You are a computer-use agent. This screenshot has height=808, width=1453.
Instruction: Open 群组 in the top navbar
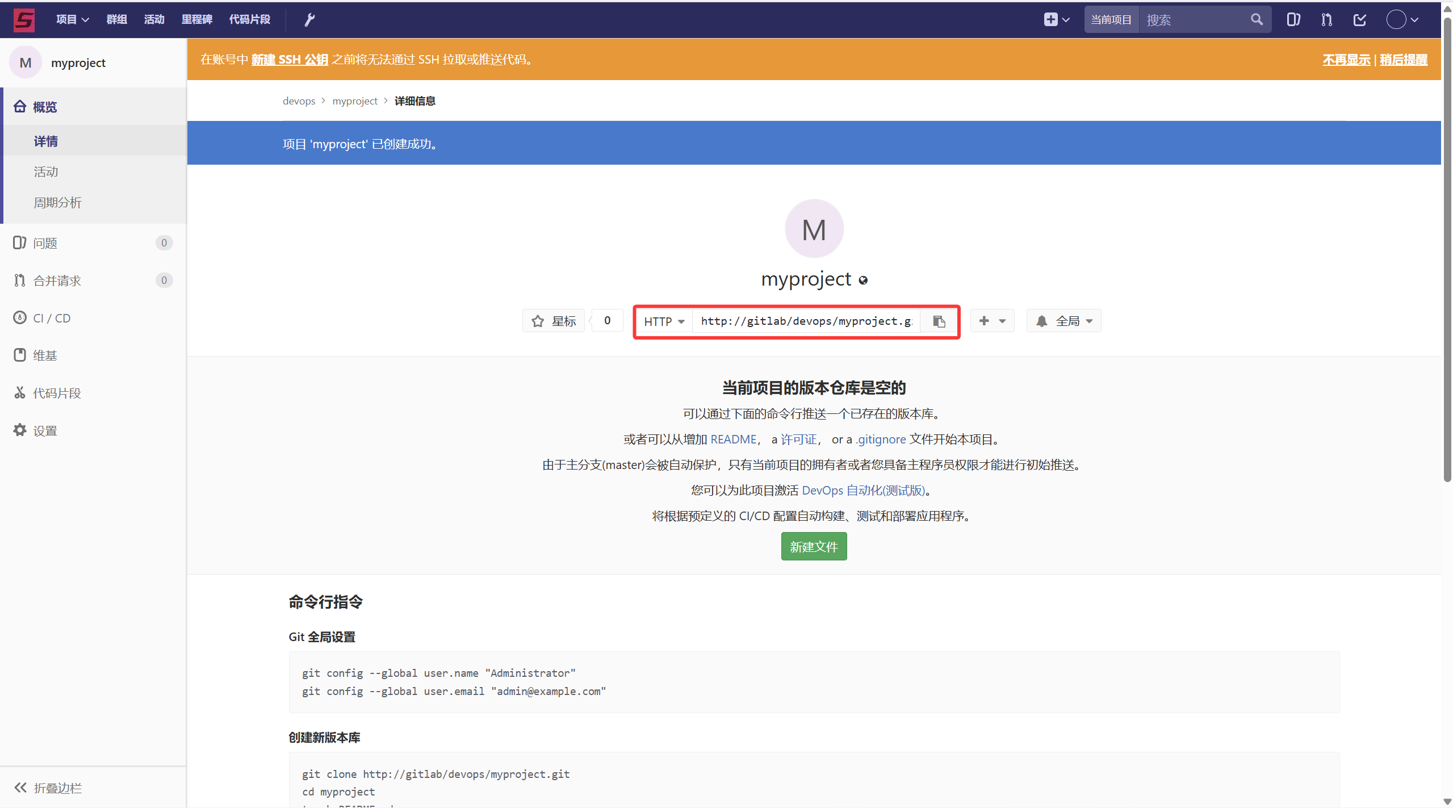pos(116,20)
